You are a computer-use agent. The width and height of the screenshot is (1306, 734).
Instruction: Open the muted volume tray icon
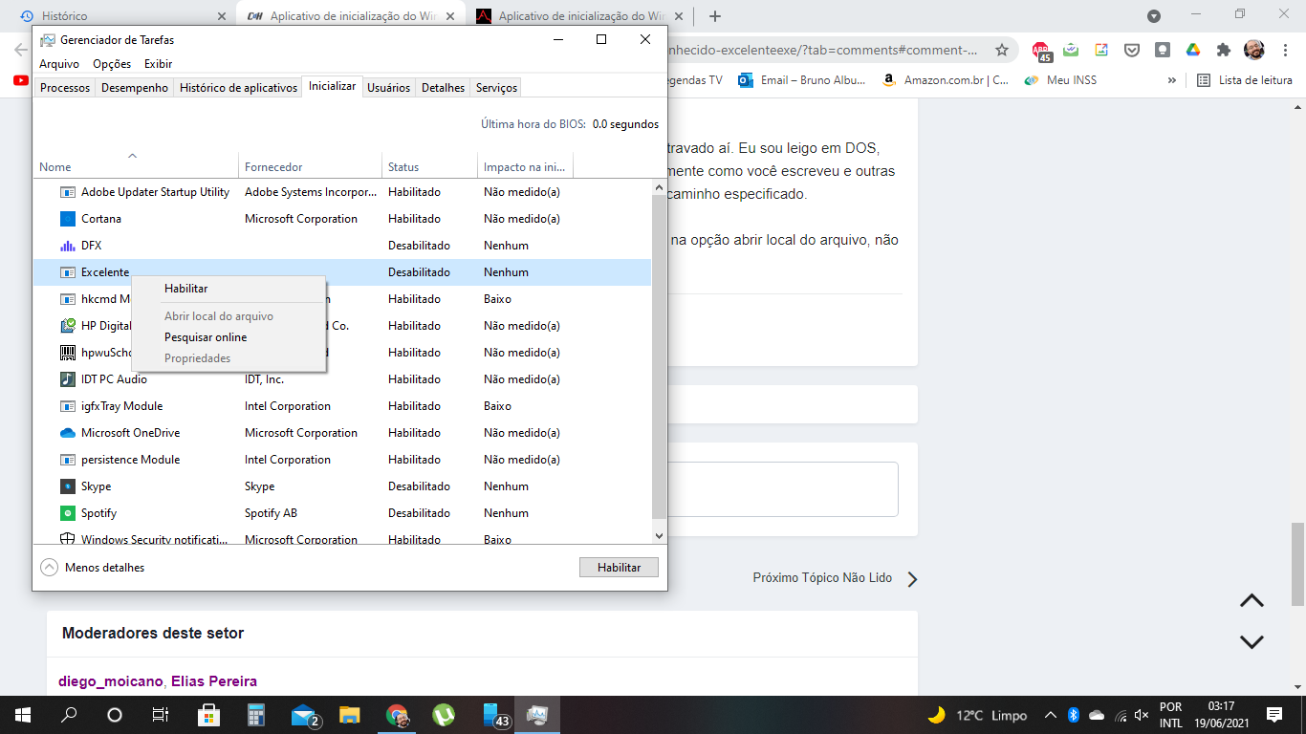pos(1142,715)
